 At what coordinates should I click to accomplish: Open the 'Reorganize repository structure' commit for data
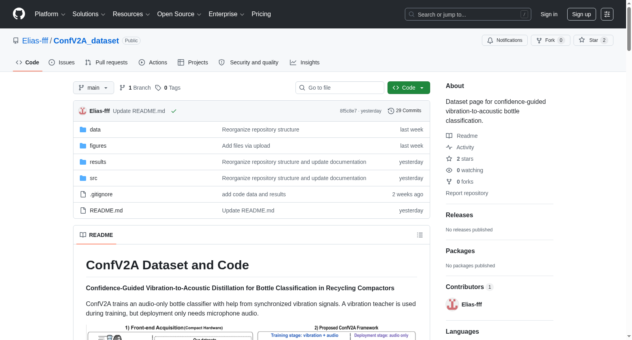(x=261, y=130)
